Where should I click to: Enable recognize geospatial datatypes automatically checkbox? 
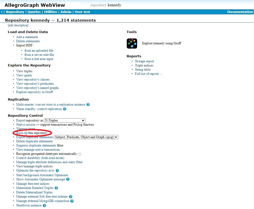point(80,154)
